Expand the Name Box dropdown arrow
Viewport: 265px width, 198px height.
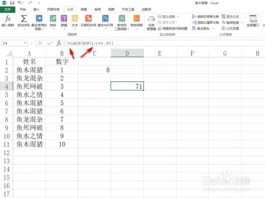tap(25, 43)
